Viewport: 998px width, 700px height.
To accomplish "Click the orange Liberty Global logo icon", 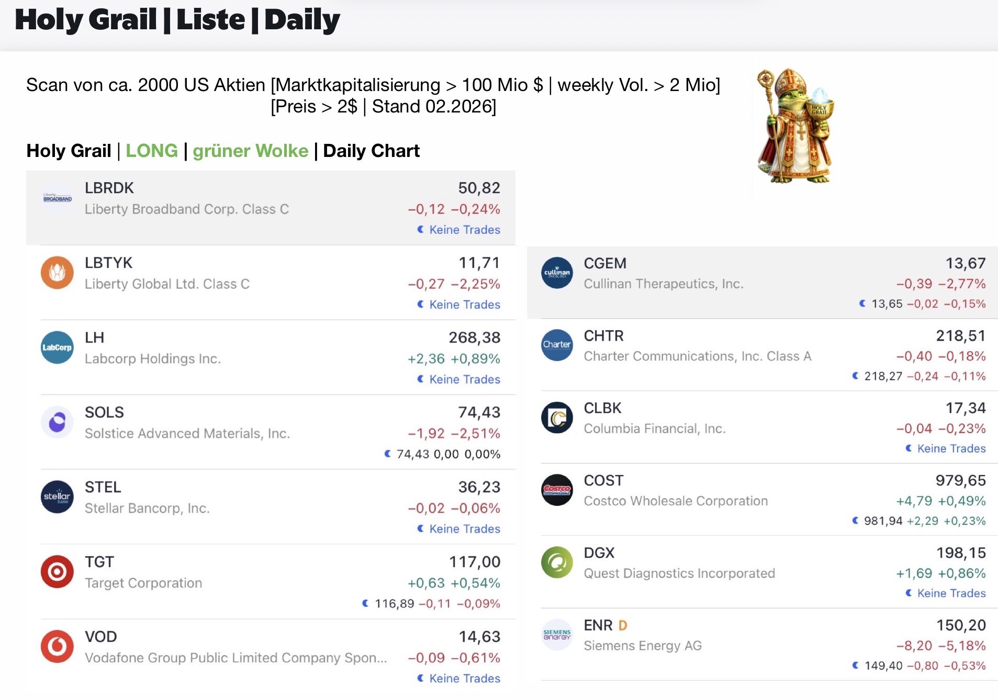I will point(57,273).
